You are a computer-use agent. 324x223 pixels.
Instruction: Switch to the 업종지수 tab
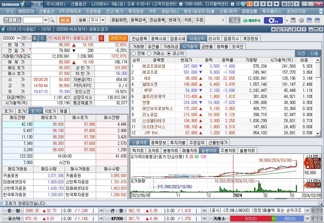pyautogui.click(x=231, y=39)
